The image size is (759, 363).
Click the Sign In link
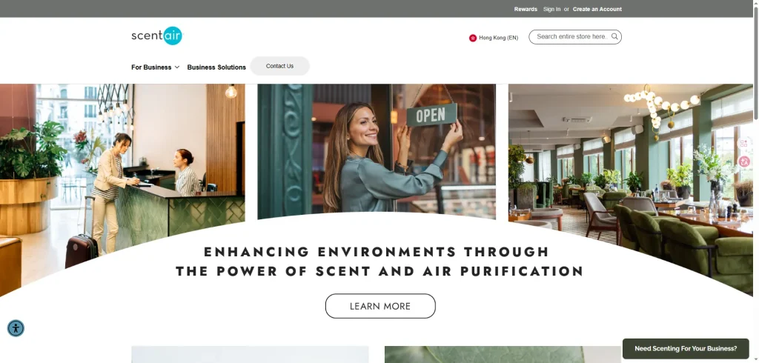tap(551, 9)
